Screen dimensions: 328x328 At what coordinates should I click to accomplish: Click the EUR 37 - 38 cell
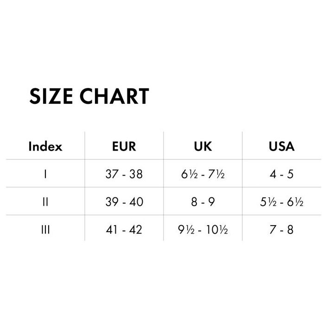(124, 174)
